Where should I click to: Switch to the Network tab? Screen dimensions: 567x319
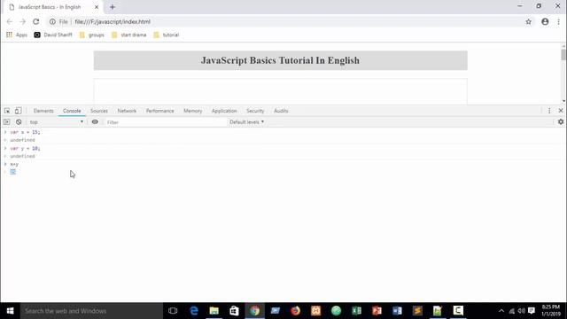click(127, 111)
